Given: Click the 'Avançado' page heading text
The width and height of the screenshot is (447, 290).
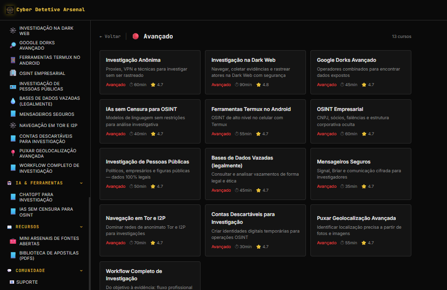Looking at the screenshot, I should [x=158, y=36].
